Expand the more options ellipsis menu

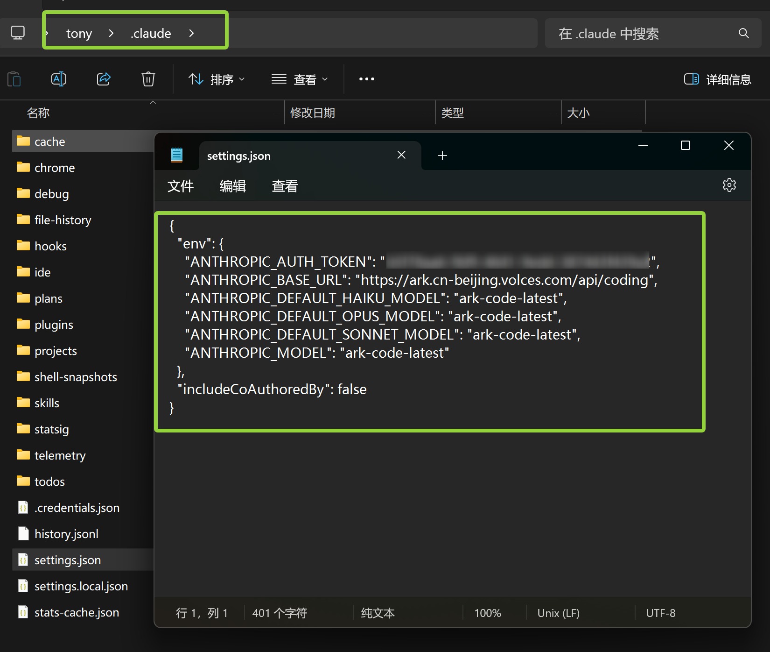tap(366, 79)
